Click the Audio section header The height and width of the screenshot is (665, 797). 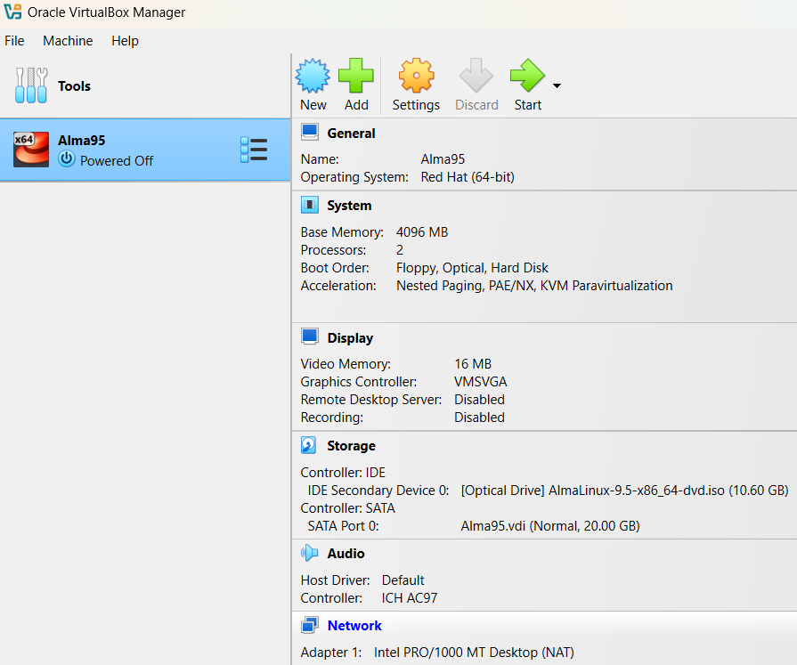[x=346, y=554]
